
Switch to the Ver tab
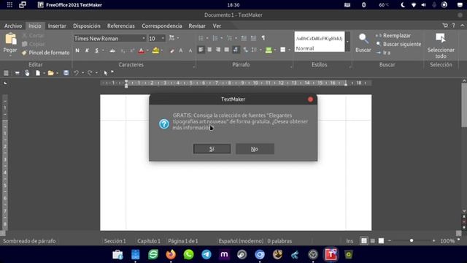pos(217,26)
